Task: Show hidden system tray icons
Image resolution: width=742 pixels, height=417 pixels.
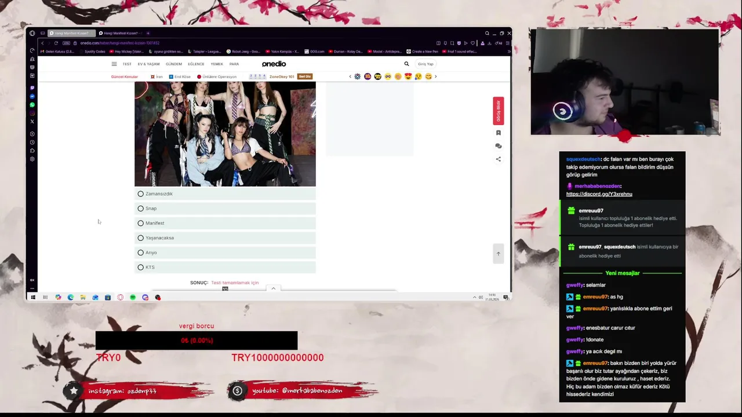Action: (x=474, y=297)
